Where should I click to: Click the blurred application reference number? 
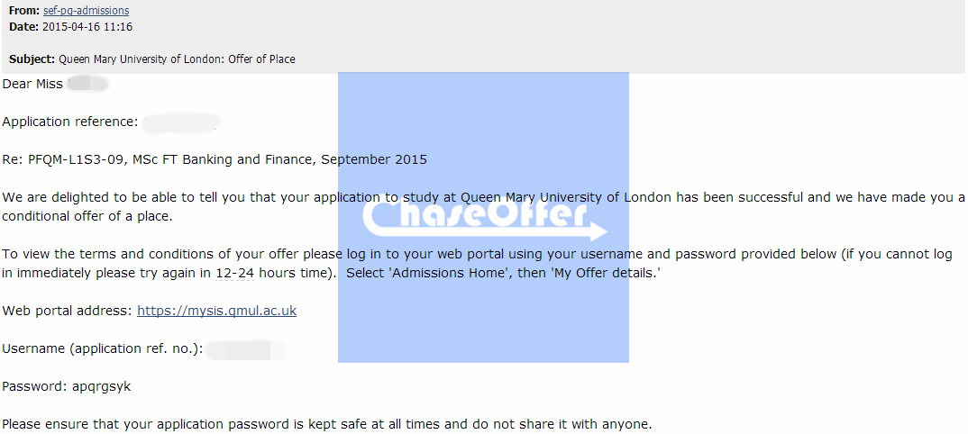(181, 122)
